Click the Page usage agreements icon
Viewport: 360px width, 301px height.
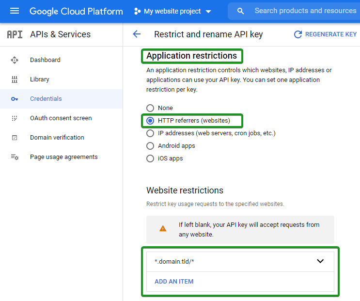click(15, 157)
